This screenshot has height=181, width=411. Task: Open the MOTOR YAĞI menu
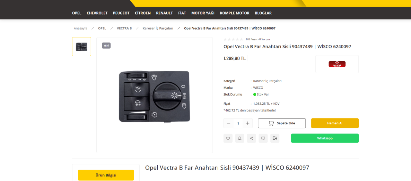point(203,13)
